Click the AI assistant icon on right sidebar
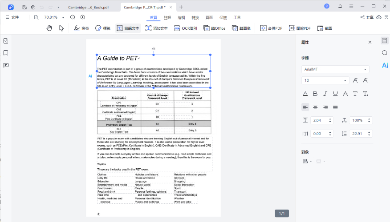Screen dimensions: 390x222 pos(384,65)
